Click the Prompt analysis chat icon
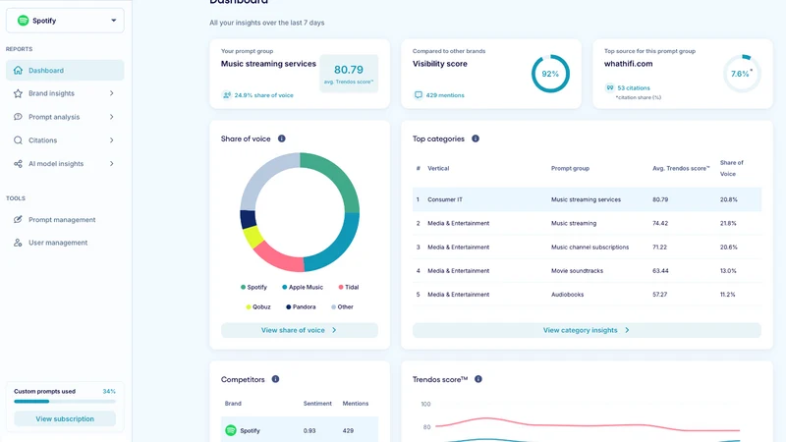 coord(18,117)
